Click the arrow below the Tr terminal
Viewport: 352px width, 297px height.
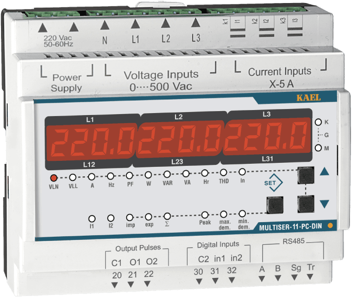pyautogui.click(x=310, y=277)
